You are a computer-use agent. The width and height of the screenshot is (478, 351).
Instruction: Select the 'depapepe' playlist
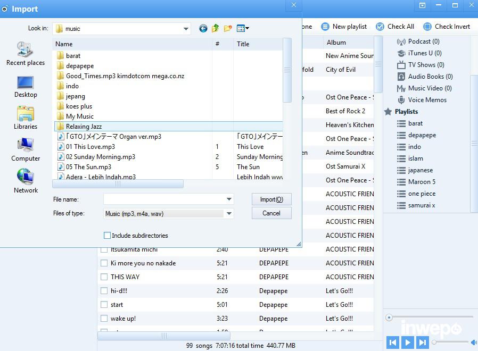(422, 135)
